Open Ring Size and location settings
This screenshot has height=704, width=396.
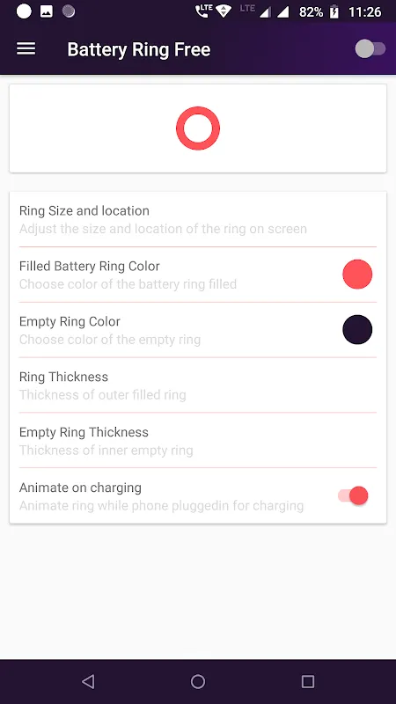(198, 219)
